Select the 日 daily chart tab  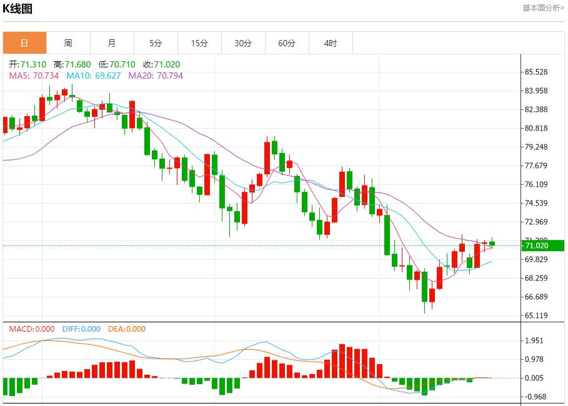[x=24, y=43]
